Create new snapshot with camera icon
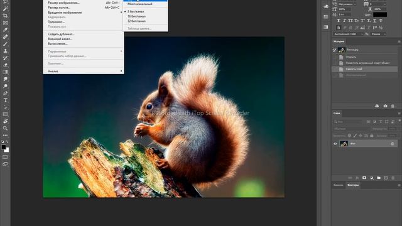Viewport: 402px width, 226px height. point(385,106)
